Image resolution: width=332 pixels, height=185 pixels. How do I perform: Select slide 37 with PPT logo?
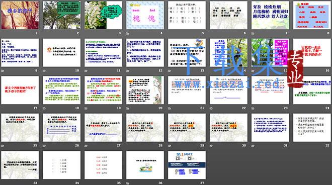coord(187,165)
